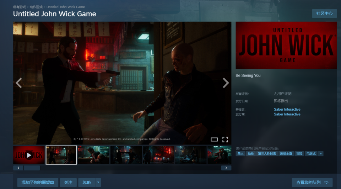Open the developer link Saber Interactive
The height and width of the screenshot is (189, 341).
click(x=287, y=109)
